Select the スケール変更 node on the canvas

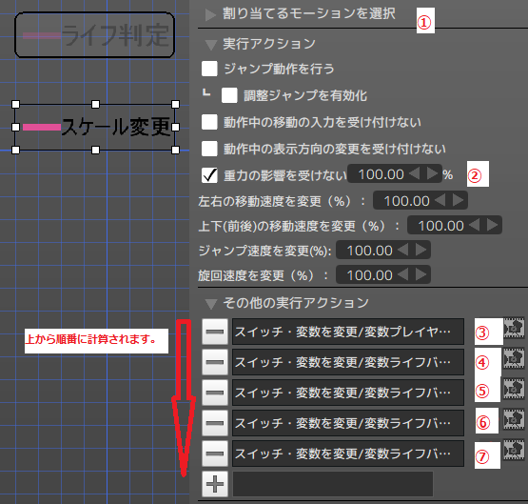[95, 127]
